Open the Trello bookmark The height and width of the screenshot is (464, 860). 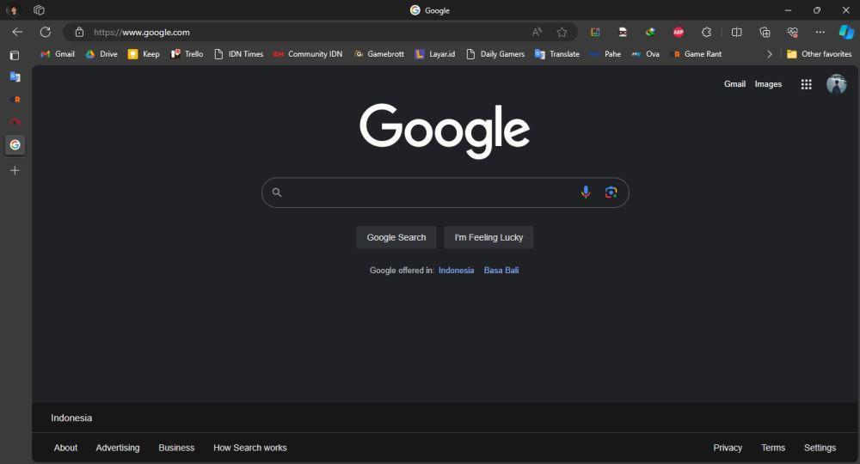point(187,53)
